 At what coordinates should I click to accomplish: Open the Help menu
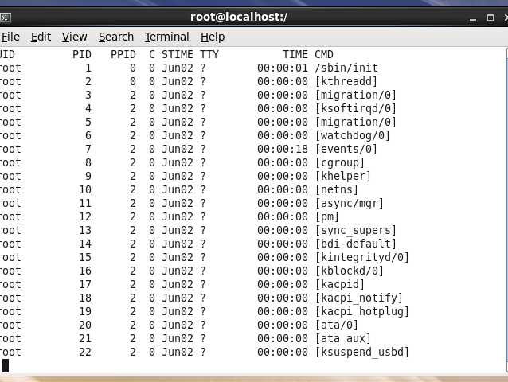point(213,37)
